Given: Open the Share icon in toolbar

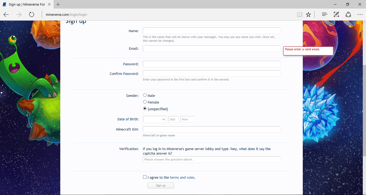Looking at the screenshot, I should [x=348, y=15].
